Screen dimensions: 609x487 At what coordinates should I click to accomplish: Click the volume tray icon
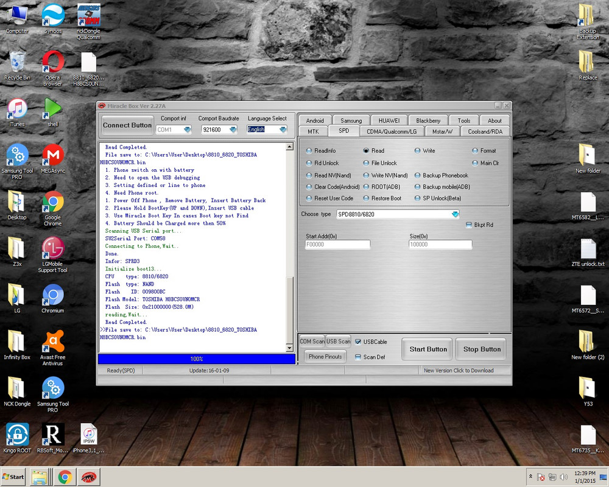coord(563,477)
